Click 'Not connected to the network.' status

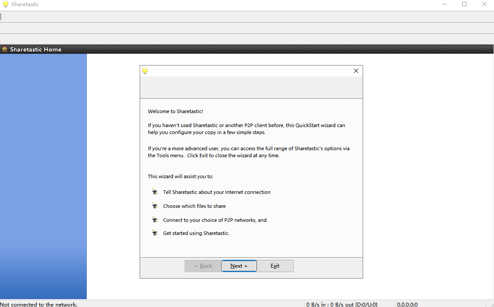point(39,304)
